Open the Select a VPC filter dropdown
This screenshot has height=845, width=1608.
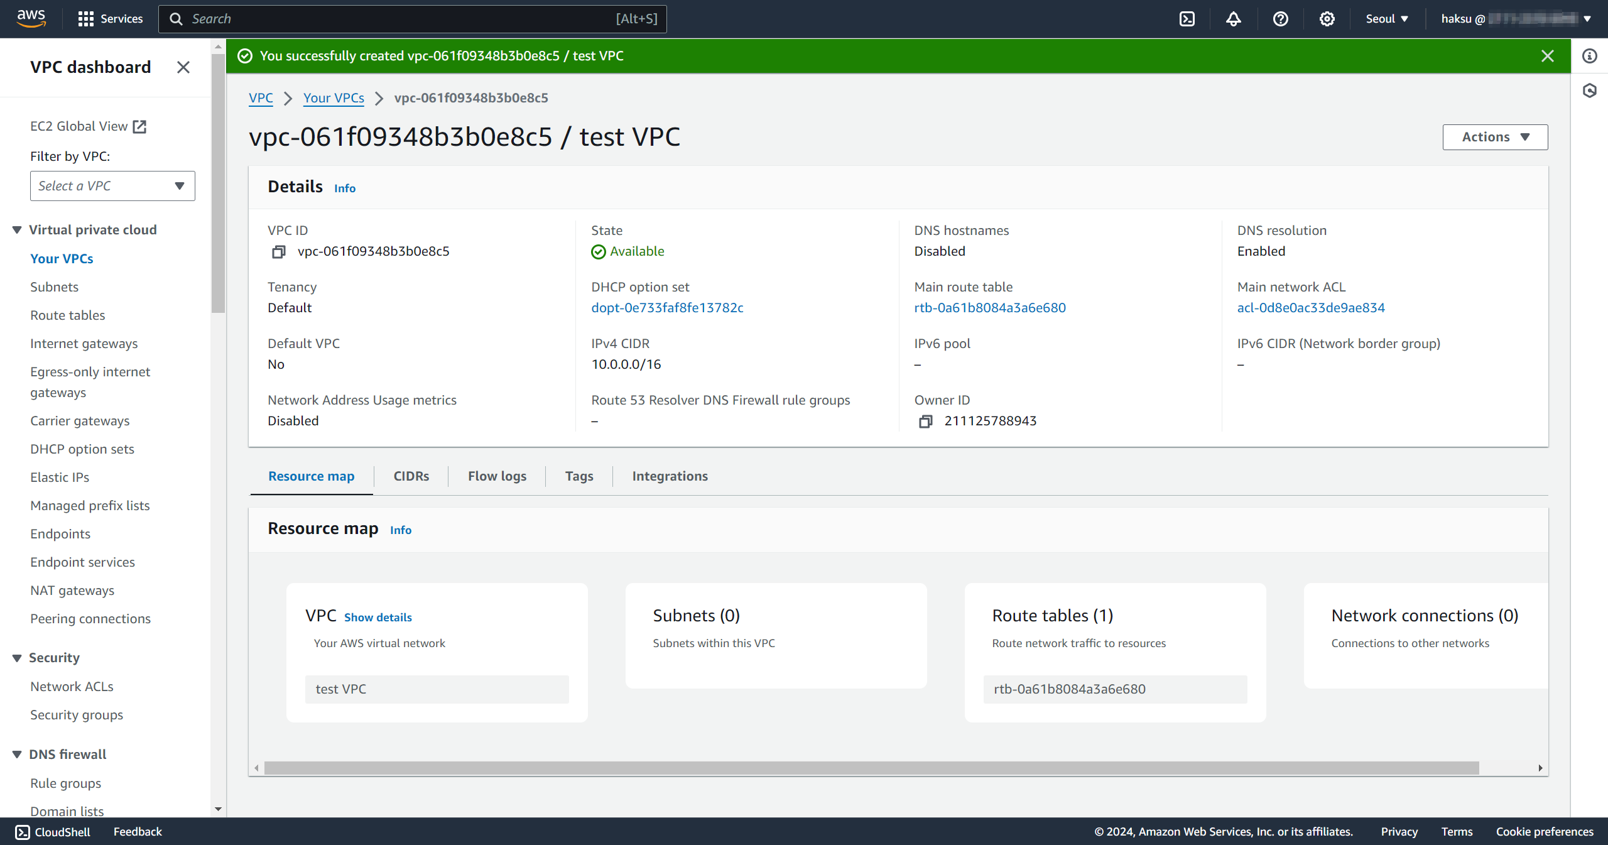112,186
